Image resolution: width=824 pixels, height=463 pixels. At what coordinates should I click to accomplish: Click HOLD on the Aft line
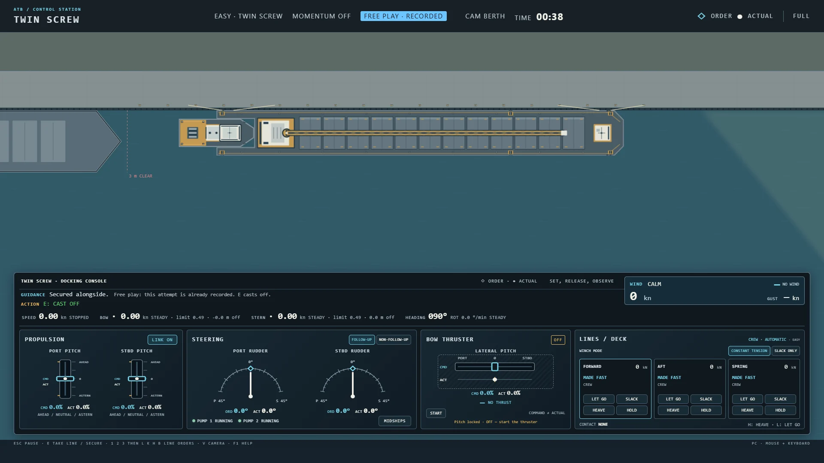tap(706, 410)
